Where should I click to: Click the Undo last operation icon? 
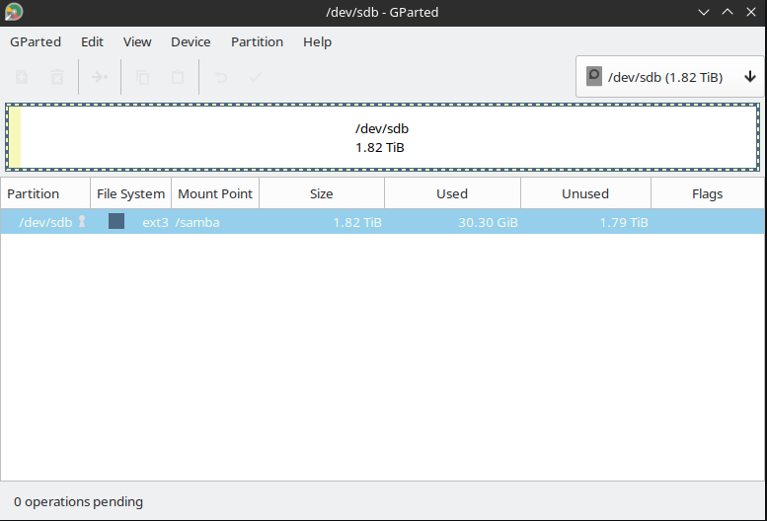click(220, 77)
